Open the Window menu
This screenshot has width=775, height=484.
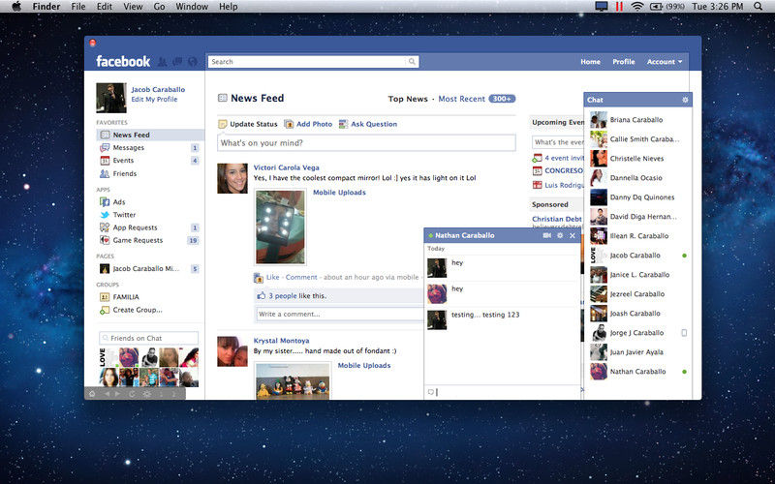[x=192, y=7]
